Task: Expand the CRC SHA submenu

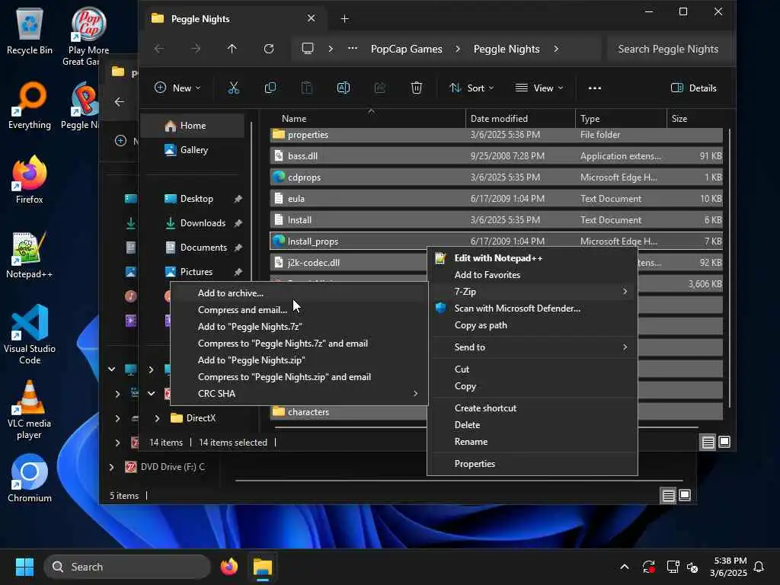Action: point(299,394)
